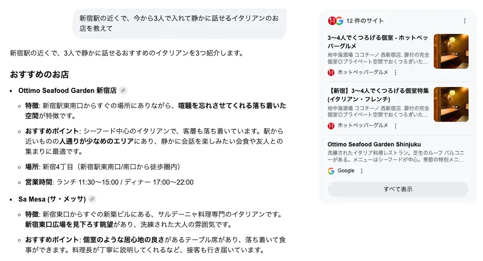The width and height of the screenshot is (483, 261).
Task: Click Hot Pepper icon under first source card
Action: point(331,73)
